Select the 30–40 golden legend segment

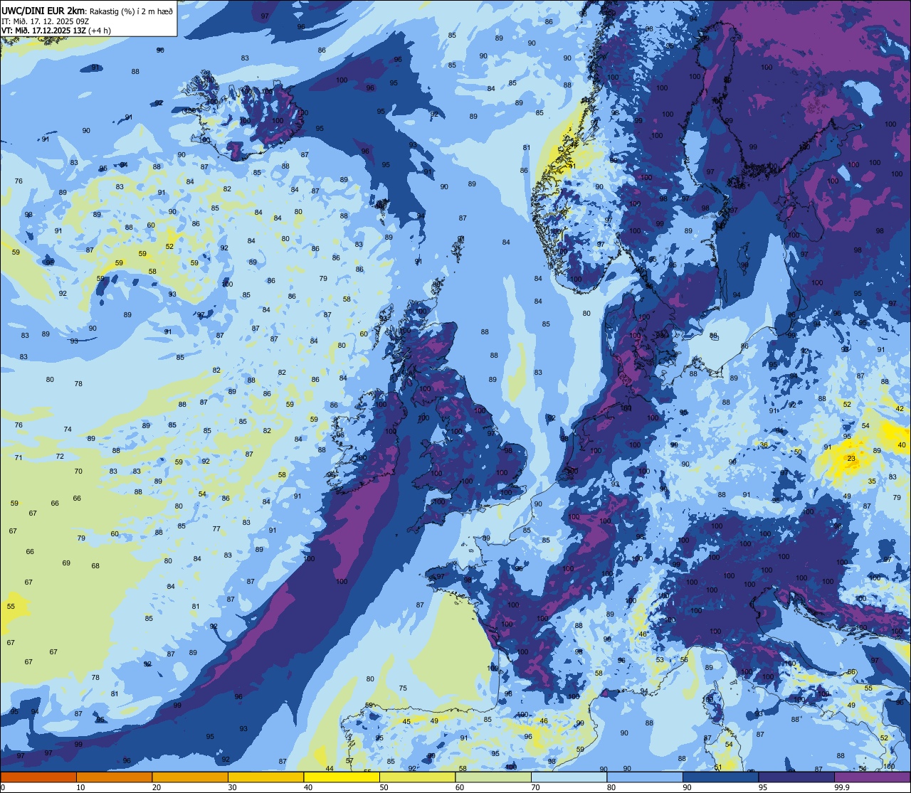(x=265, y=777)
